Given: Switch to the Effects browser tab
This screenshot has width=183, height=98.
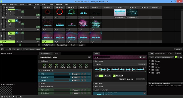Looking at the screenshot, I should pos(170,53).
